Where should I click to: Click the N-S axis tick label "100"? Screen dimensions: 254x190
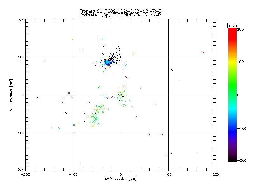(21, 57)
